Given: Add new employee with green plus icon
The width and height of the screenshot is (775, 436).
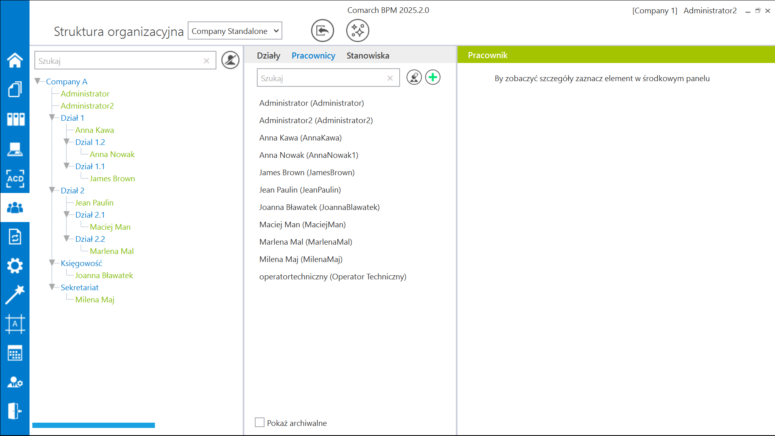Looking at the screenshot, I should coord(433,77).
